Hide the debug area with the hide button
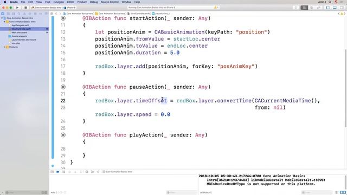The width and height of the screenshot is (347, 195). coord(52,172)
